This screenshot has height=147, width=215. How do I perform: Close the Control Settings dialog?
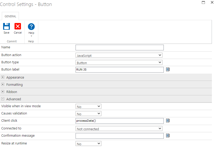[x=212, y=2]
